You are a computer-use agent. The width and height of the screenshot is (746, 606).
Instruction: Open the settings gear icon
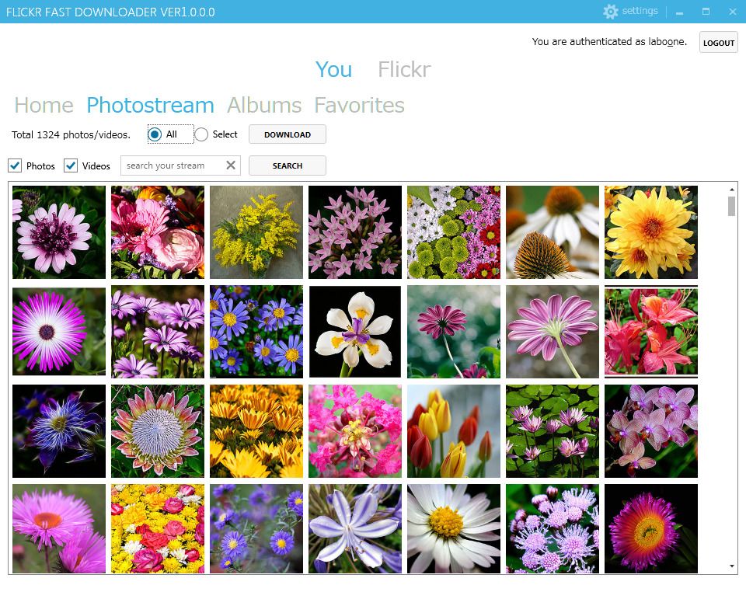(611, 11)
